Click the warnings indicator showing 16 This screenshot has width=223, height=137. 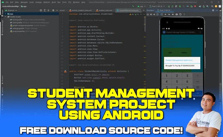point(132,14)
